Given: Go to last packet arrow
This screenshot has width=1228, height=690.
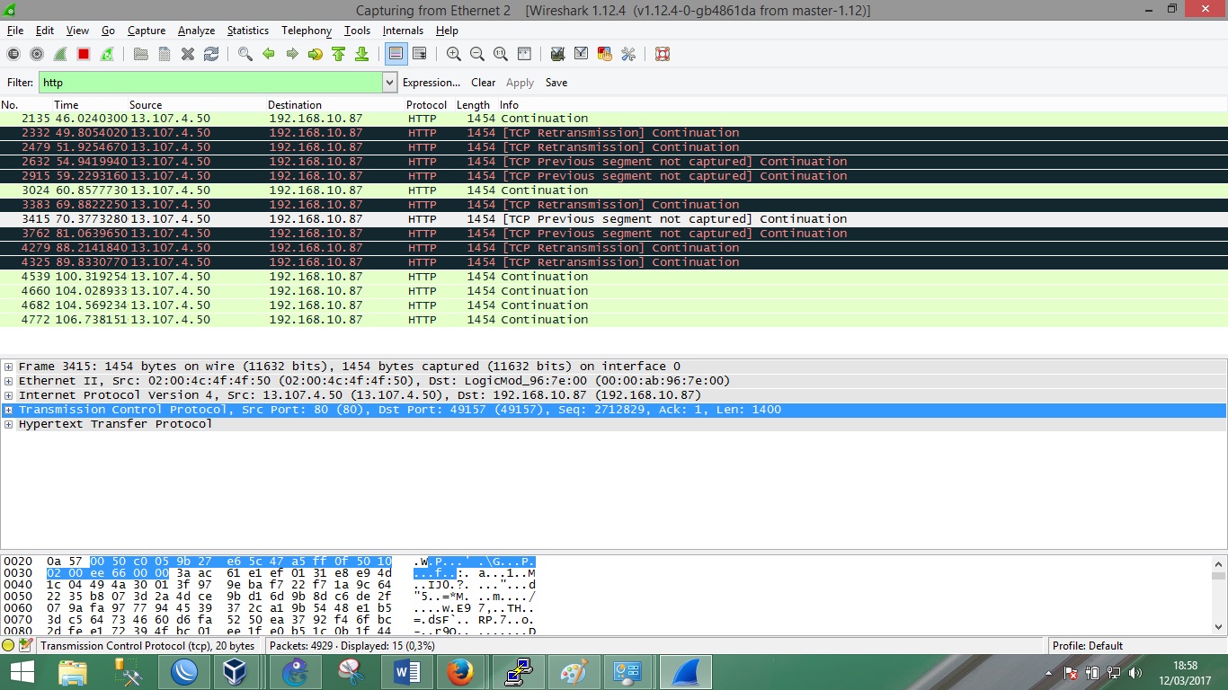Looking at the screenshot, I should point(361,54).
